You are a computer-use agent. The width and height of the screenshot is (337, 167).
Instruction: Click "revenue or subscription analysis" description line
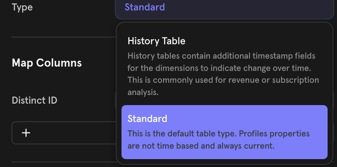(223, 86)
